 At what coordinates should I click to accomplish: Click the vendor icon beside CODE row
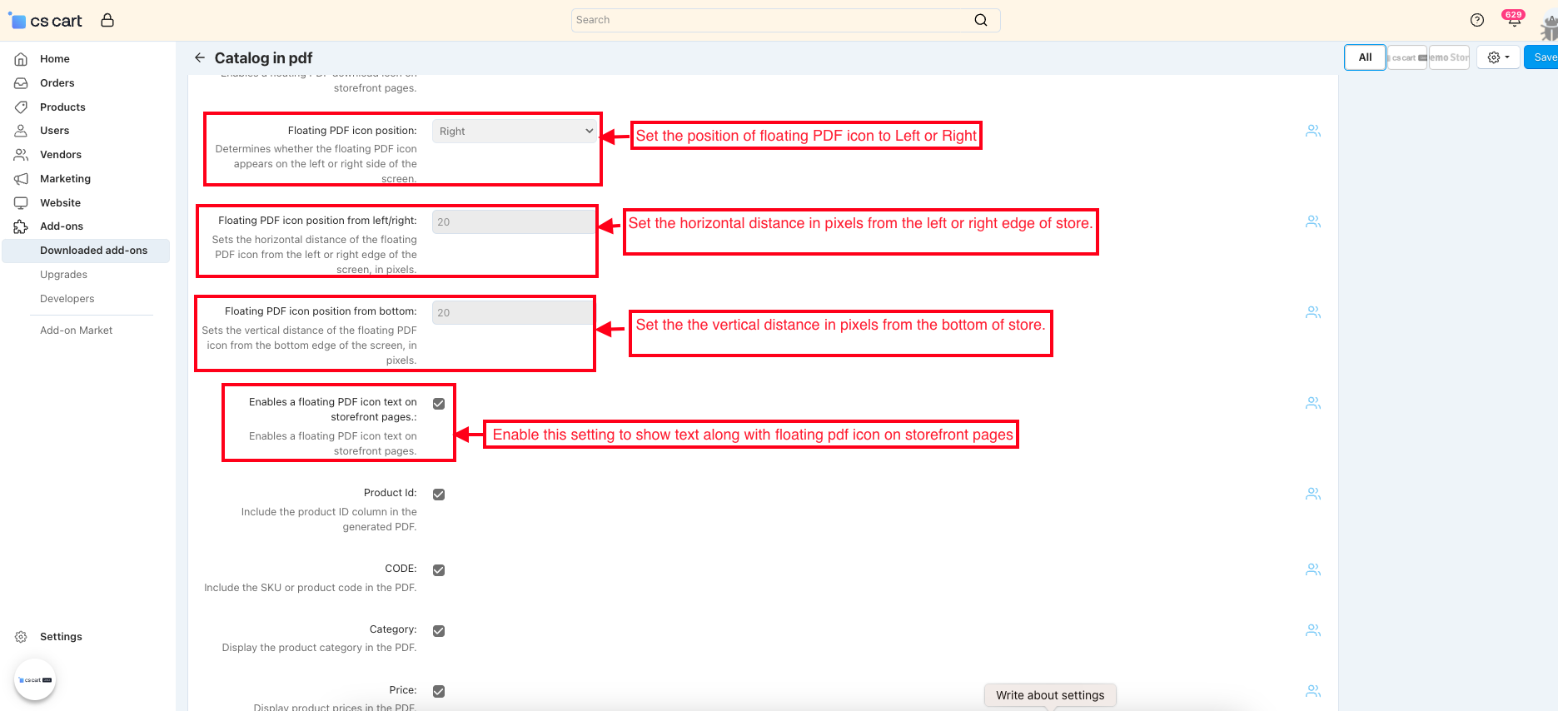pos(1312,569)
